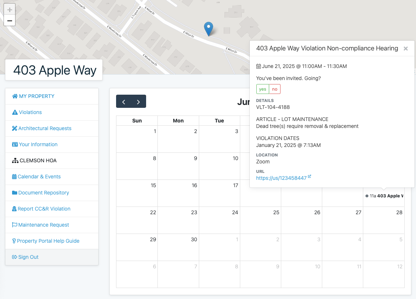Click the home icon beside My Property

(15, 96)
